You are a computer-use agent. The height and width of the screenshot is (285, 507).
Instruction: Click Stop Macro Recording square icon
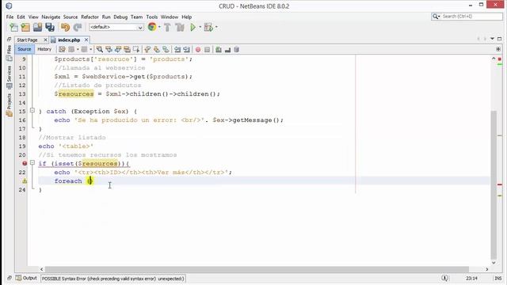tap(207, 49)
